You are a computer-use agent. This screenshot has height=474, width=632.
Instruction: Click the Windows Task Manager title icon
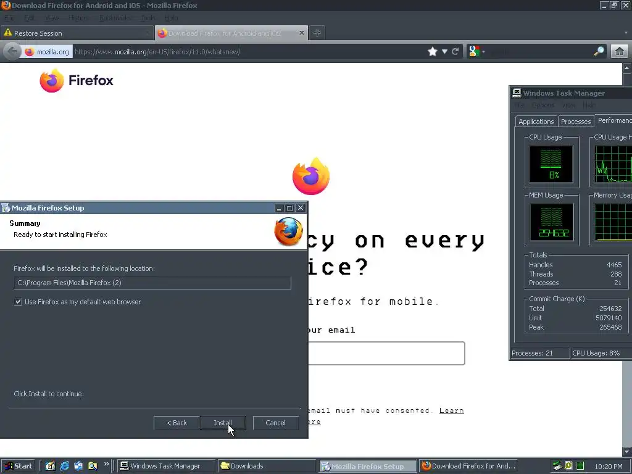517,93
